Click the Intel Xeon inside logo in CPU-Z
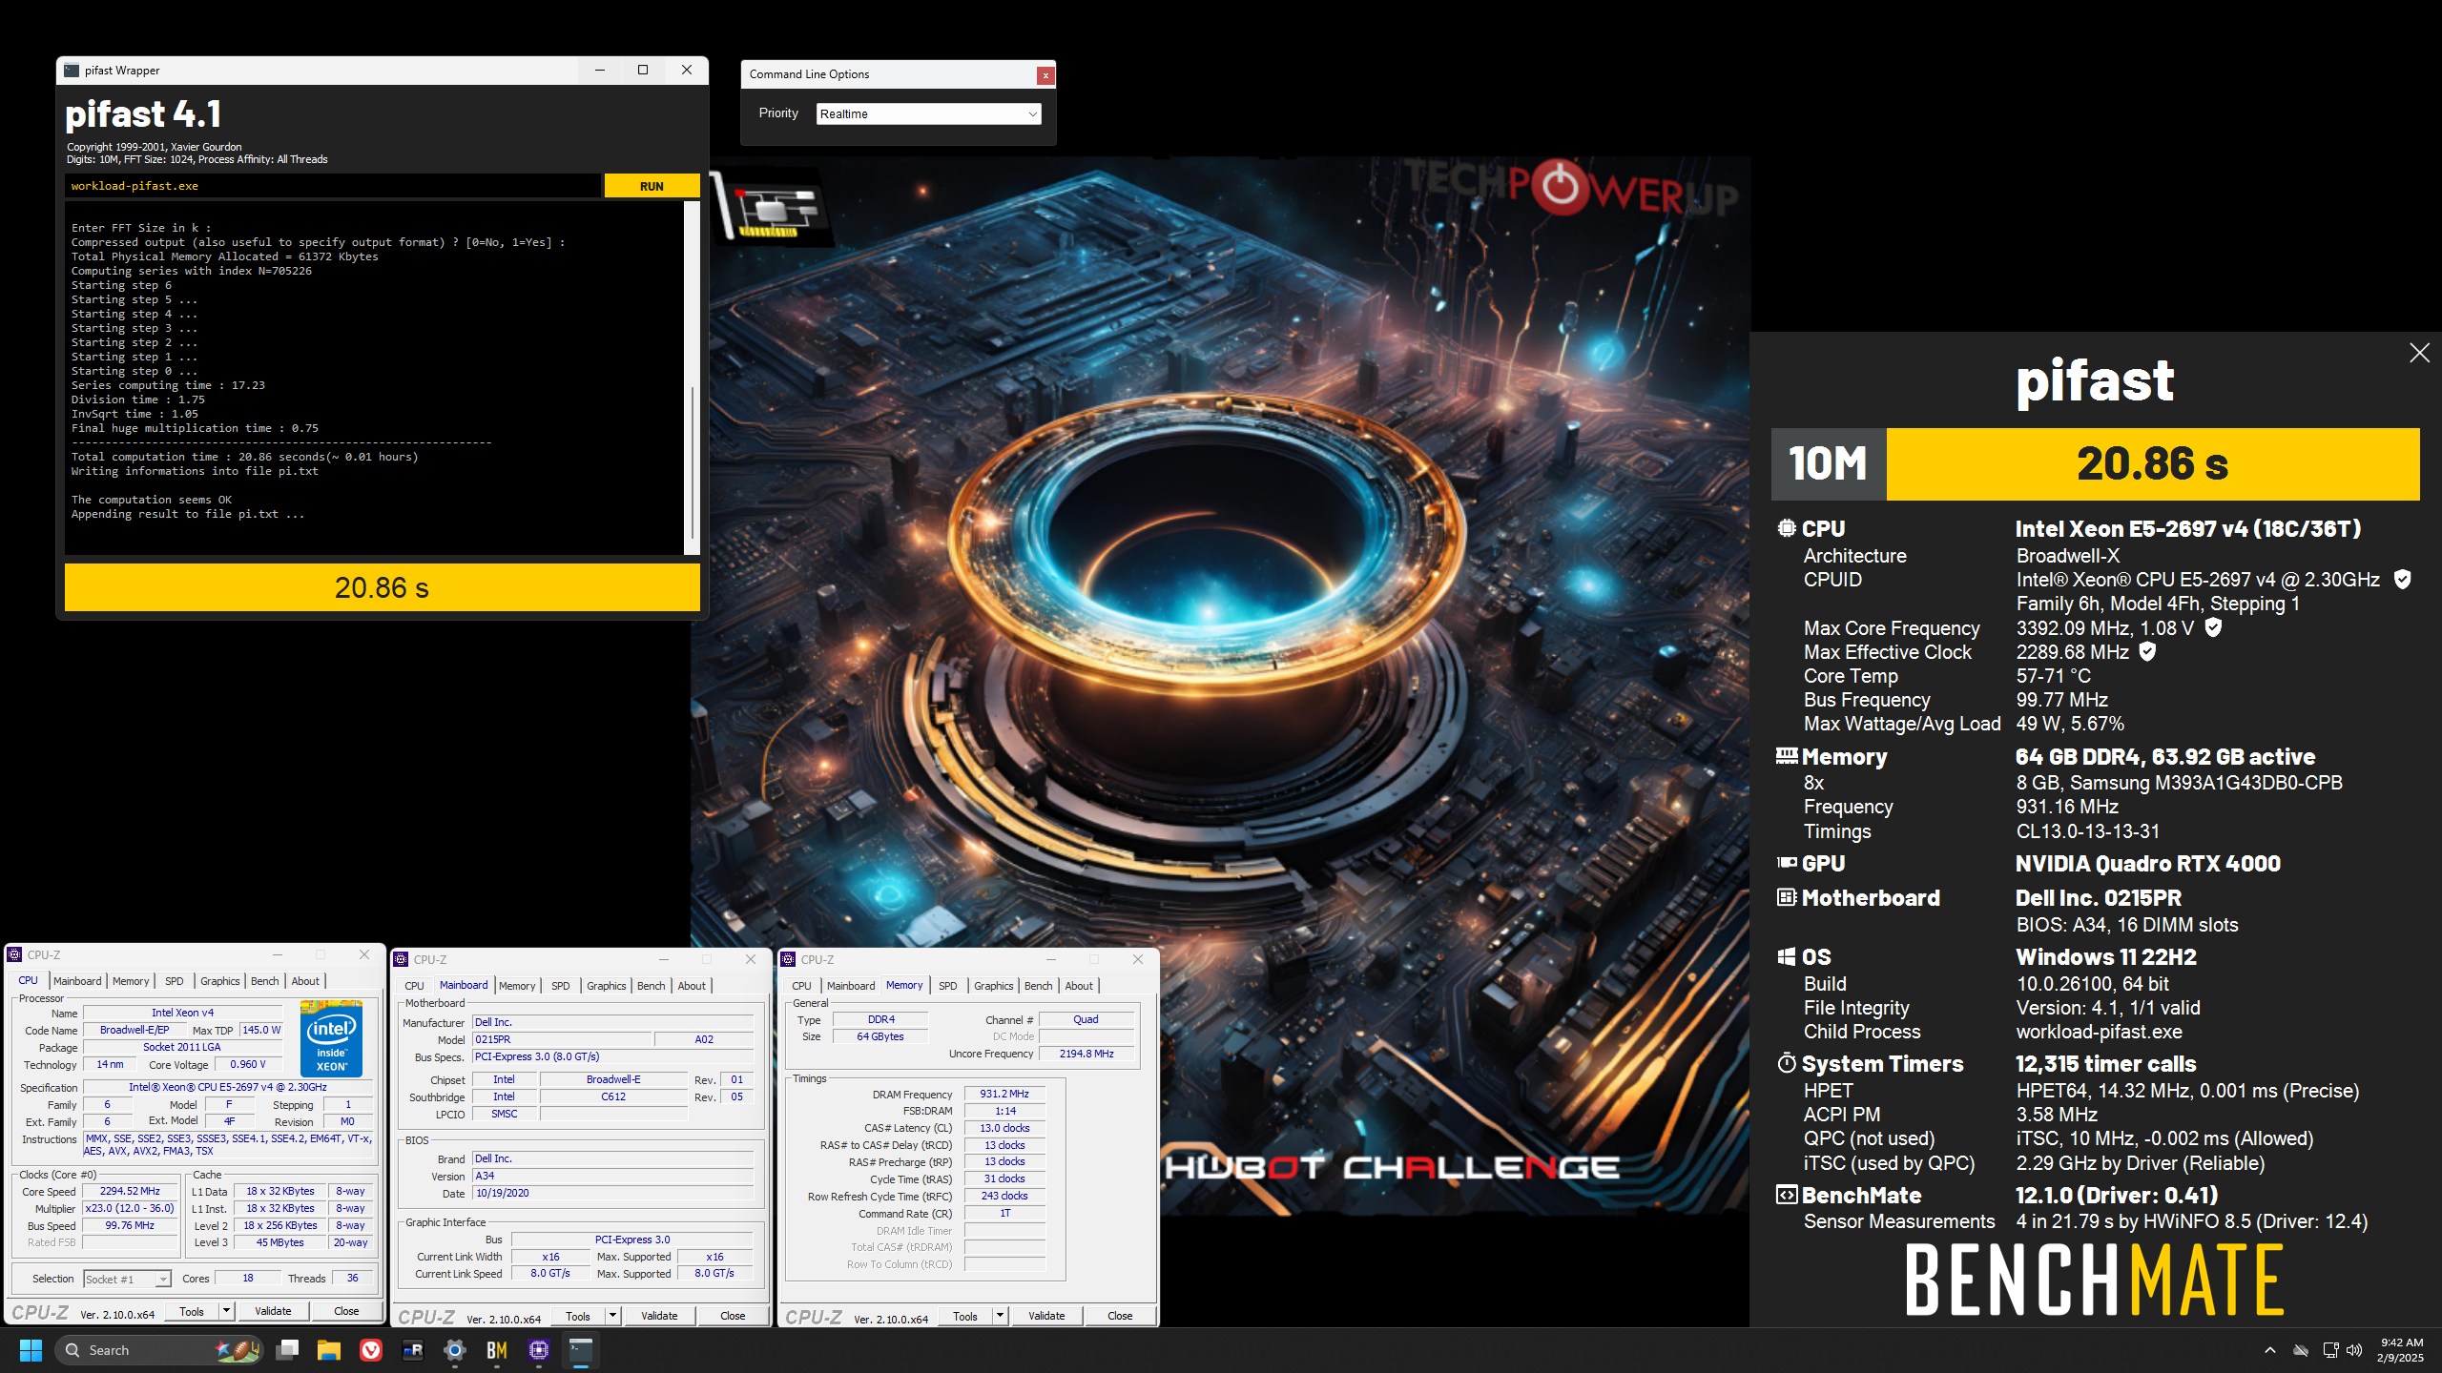The height and width of the screenshot is (1373, 2442). pos(331,1039)
